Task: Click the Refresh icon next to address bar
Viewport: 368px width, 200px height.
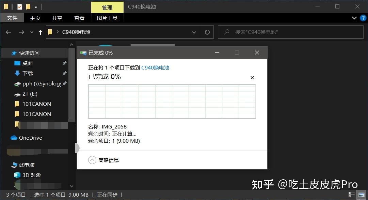Action: [207, 32]
